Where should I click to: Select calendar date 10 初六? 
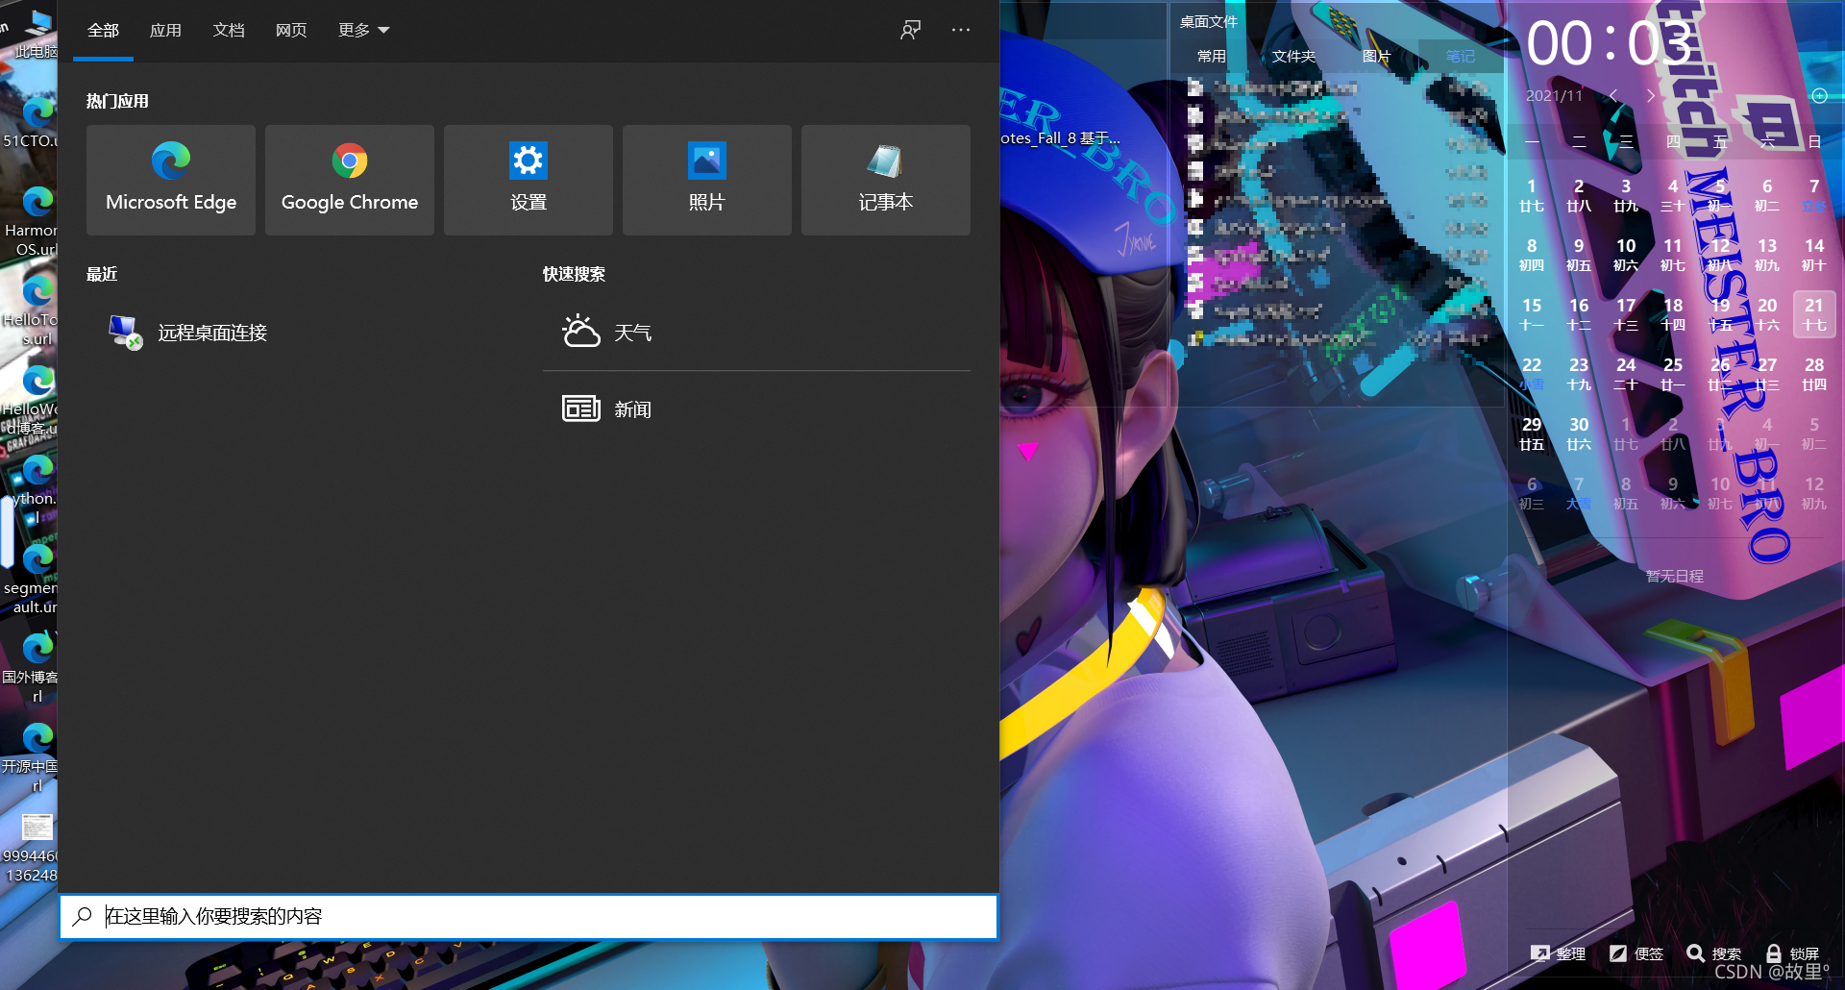coord(1626,255)
